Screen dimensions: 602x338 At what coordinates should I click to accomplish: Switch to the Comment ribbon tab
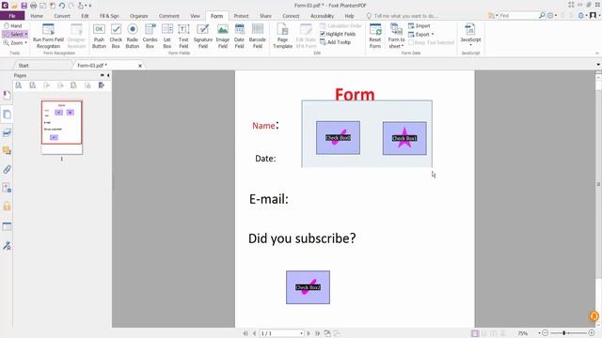coord(169,16)
